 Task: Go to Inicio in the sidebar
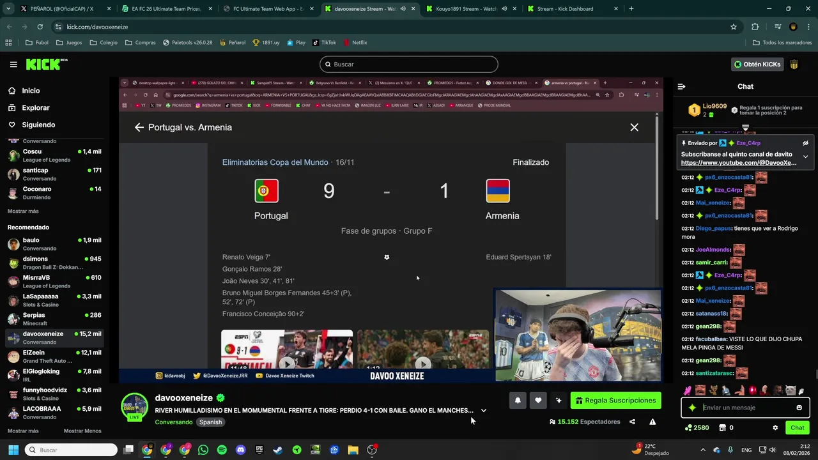pyautogui.click(x=31, y=91)
